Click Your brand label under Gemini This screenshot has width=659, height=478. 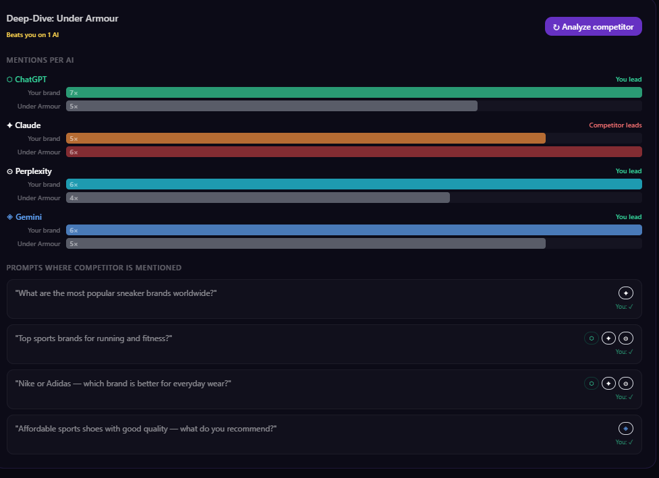(x=44, y=230)
